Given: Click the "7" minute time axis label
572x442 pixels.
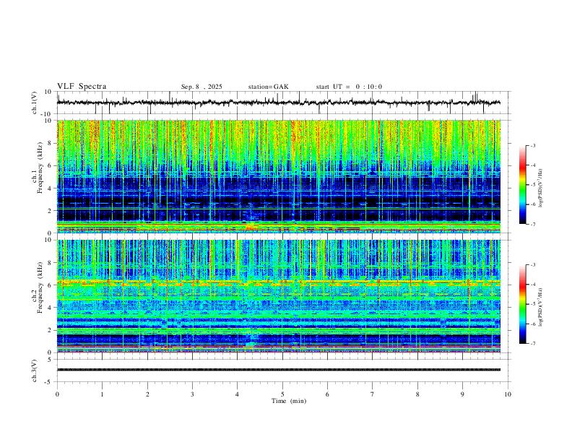Looking at the screenshot, I should pos(373,394).
